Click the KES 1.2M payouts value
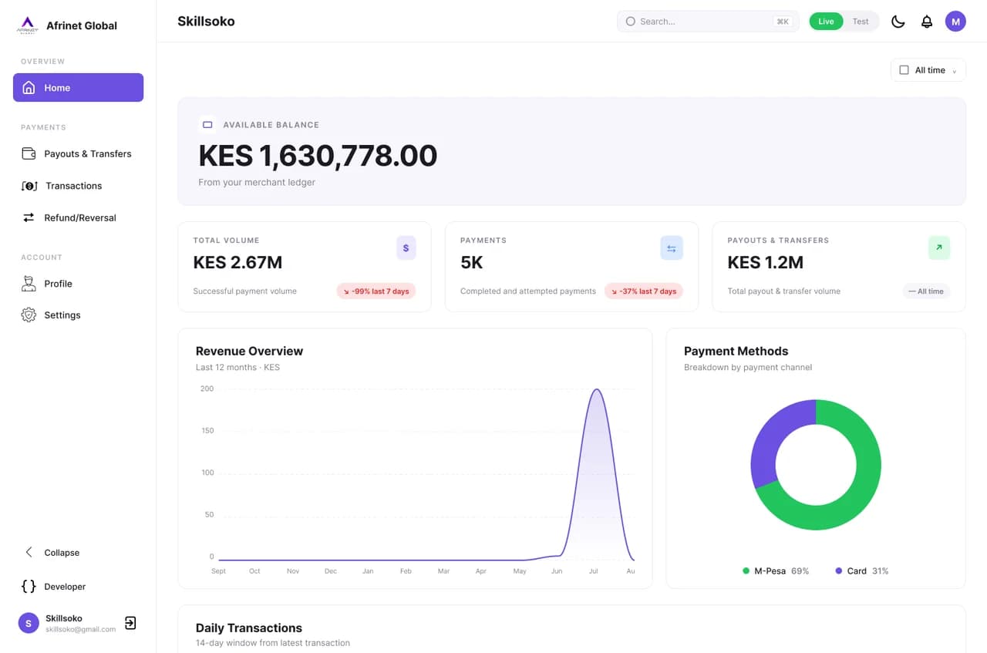The image size is (987, 653). click(766, 262)
